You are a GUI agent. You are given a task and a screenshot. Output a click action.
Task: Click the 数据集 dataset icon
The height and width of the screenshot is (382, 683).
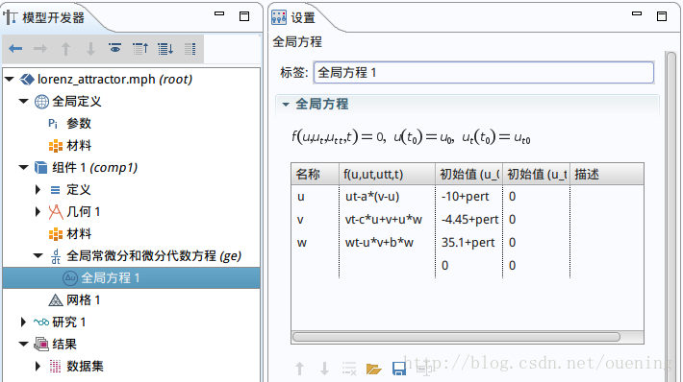55,367
